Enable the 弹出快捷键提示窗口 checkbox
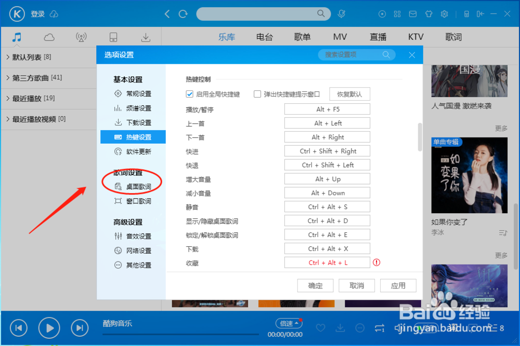The width and height of the screenshot is (520, 346). coord(257,94)
